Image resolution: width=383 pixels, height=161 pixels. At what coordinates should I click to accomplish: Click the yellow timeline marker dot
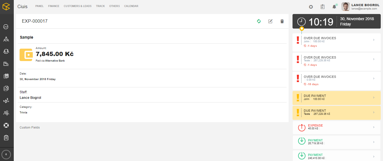pyautogui.click(x=302, y=29)
